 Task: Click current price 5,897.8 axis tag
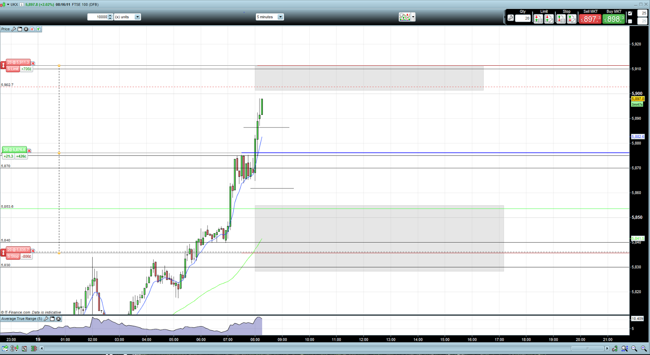coord(638,99)
